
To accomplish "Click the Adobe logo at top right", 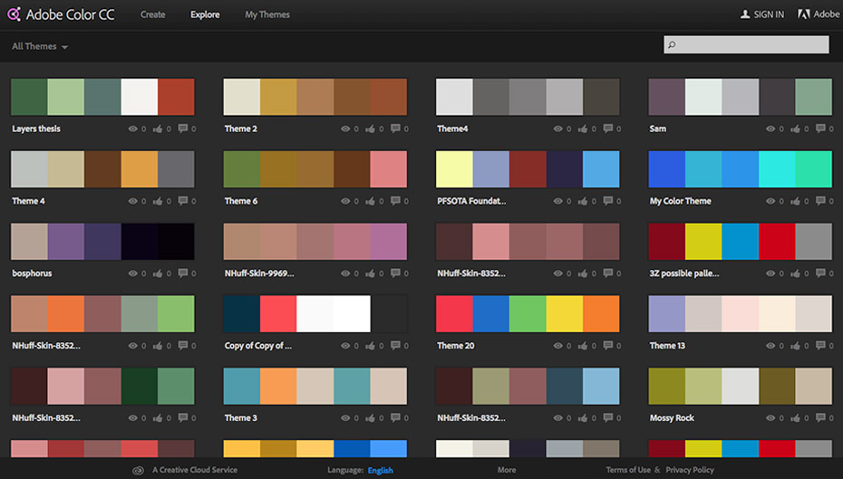I will coord(818,14).
